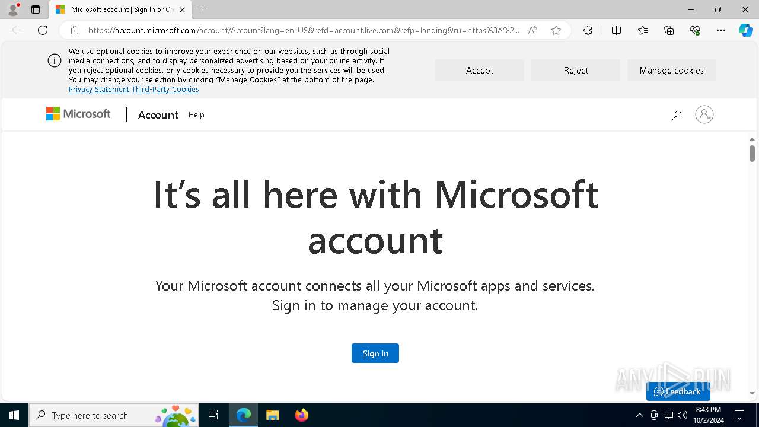Open Settings and more ellipsis menu
This screenshot has width=759, height=427.
click(x=721, y=30)
